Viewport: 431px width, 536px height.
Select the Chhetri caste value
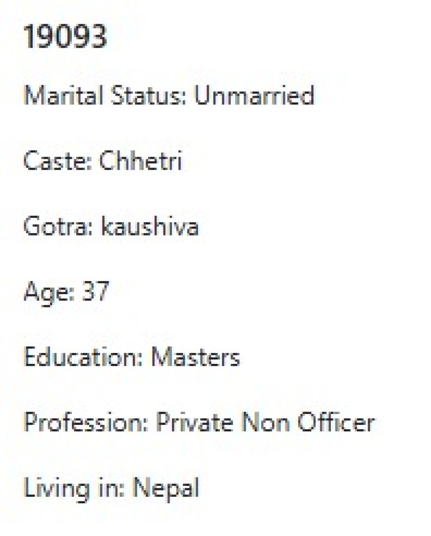(x=141, y=161)
